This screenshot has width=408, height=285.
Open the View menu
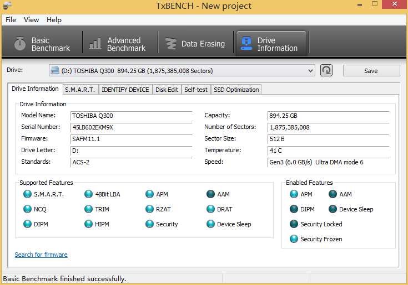tap(31, 20)
